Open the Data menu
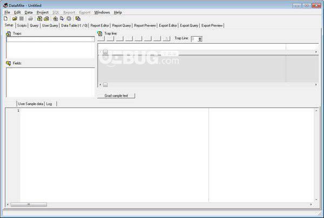324x218 pixels. [29, 12]
